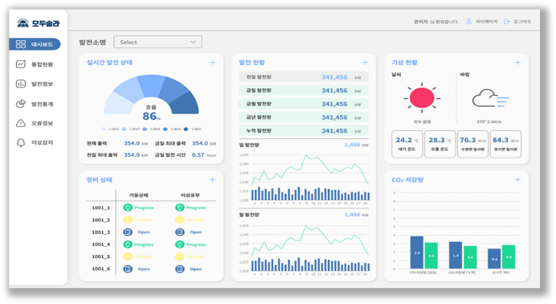Click the 1001_1 device row label
The height and width of the screenshot is (304, 556).
[100, 207]
